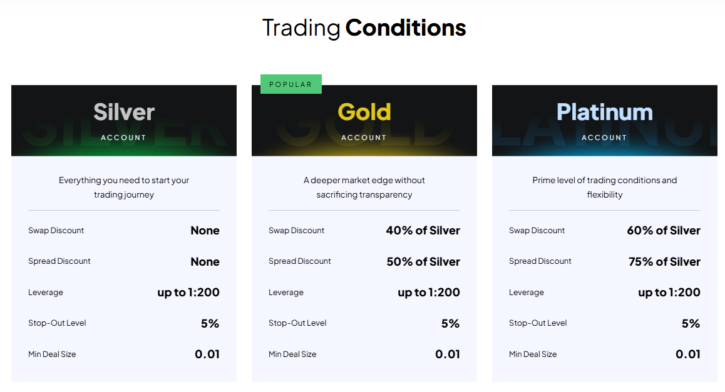Image resolution: width=725 pixels, height=392 pixels.
Task: Click the Silver card Swap Discount label
Action: pyautogui.click(x=56, y=230)
